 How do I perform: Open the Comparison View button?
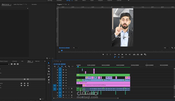point(145,55)
